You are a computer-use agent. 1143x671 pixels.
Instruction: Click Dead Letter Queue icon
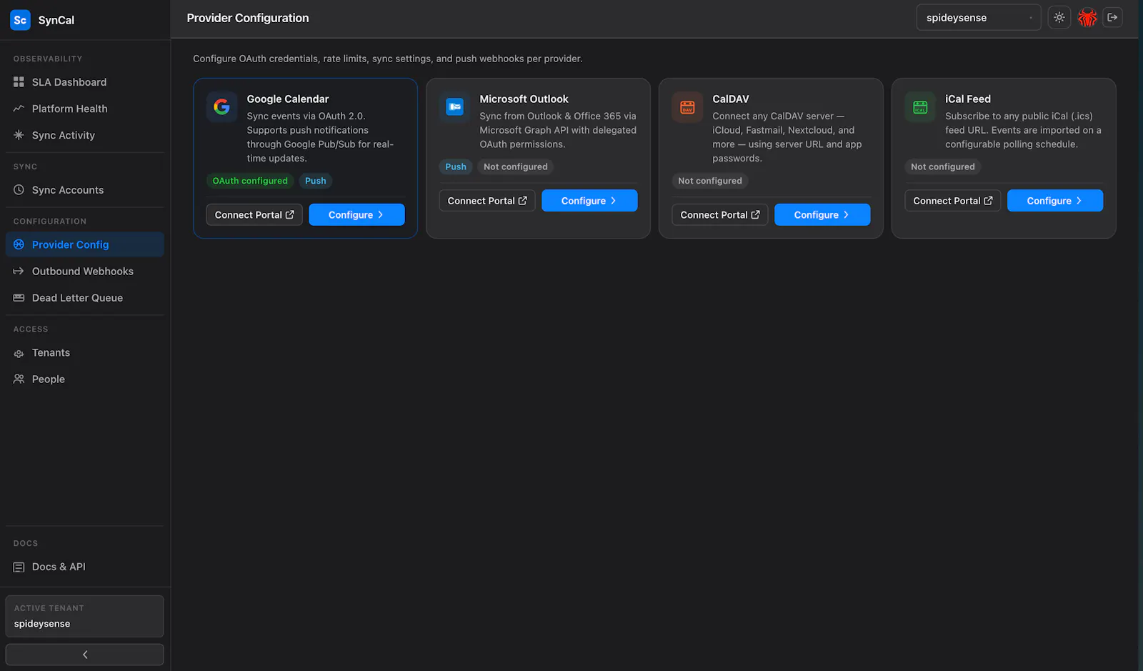(19, 298)
